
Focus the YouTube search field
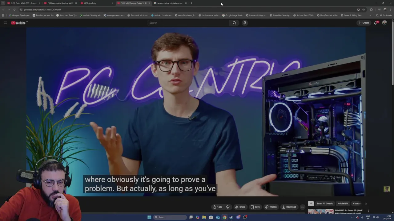coord(188,23)
